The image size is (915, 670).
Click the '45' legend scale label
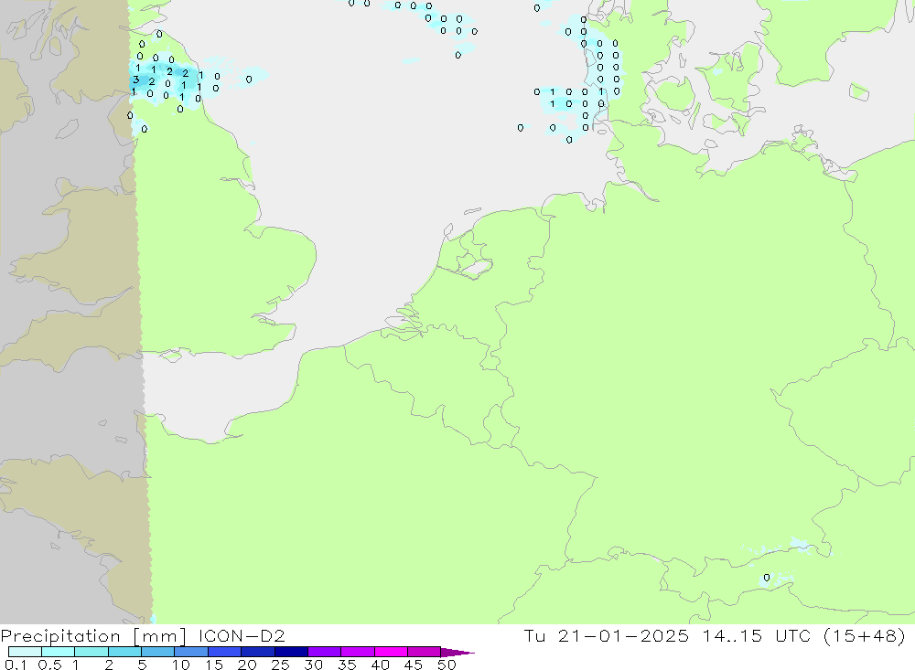pyautogui.click(x=414, y=665)
